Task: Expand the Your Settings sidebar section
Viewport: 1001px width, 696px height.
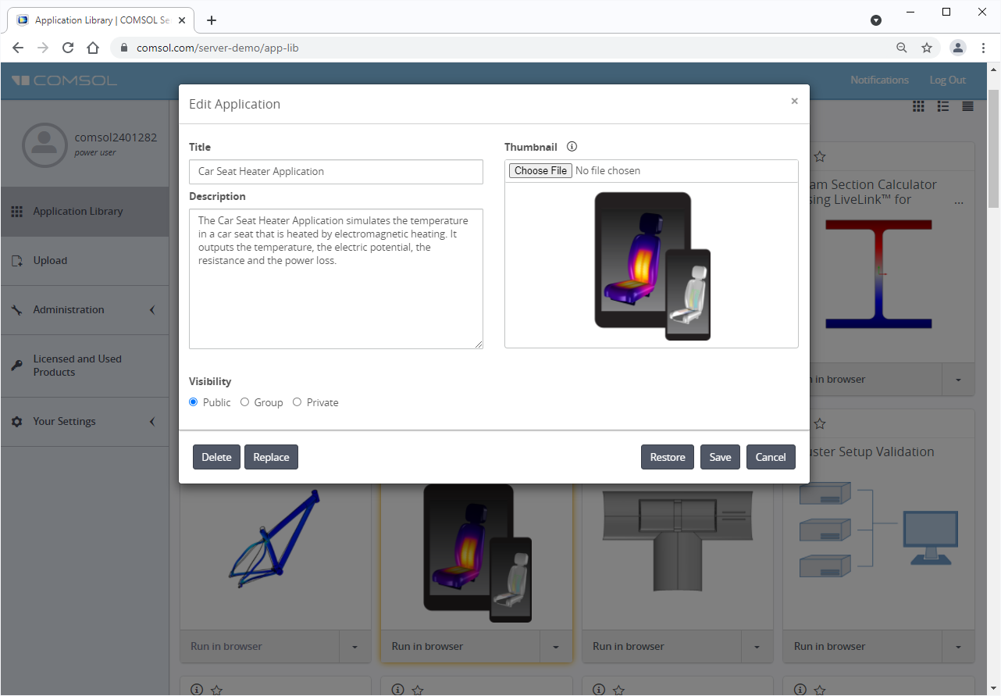Action: click(x=152, y=421)
